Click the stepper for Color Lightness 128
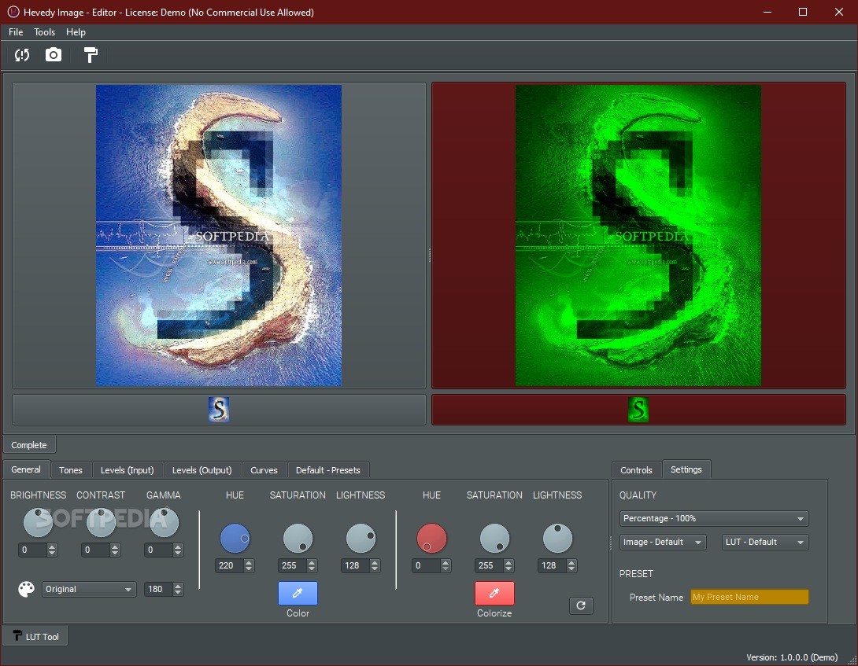Screen dimensions: 858x666 tap(375, 565)
